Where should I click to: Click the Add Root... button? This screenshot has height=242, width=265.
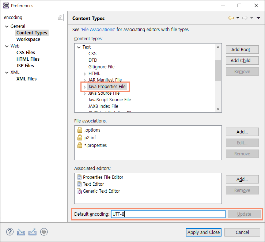(242, 49)
